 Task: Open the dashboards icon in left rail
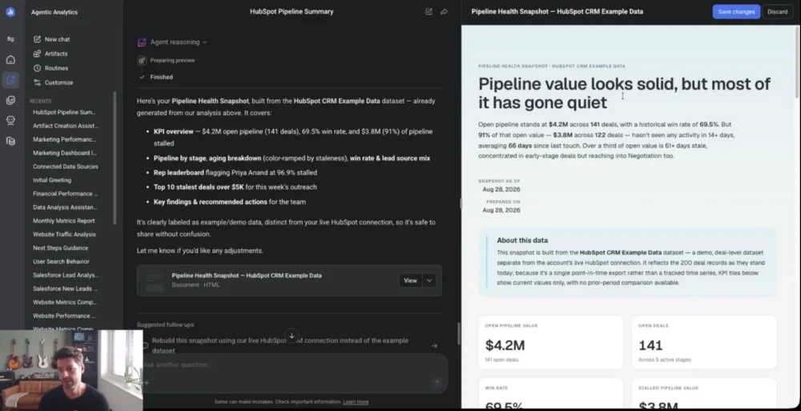click(x=10, y=100)
